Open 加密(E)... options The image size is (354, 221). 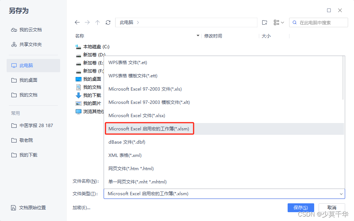tap(81, 208)
